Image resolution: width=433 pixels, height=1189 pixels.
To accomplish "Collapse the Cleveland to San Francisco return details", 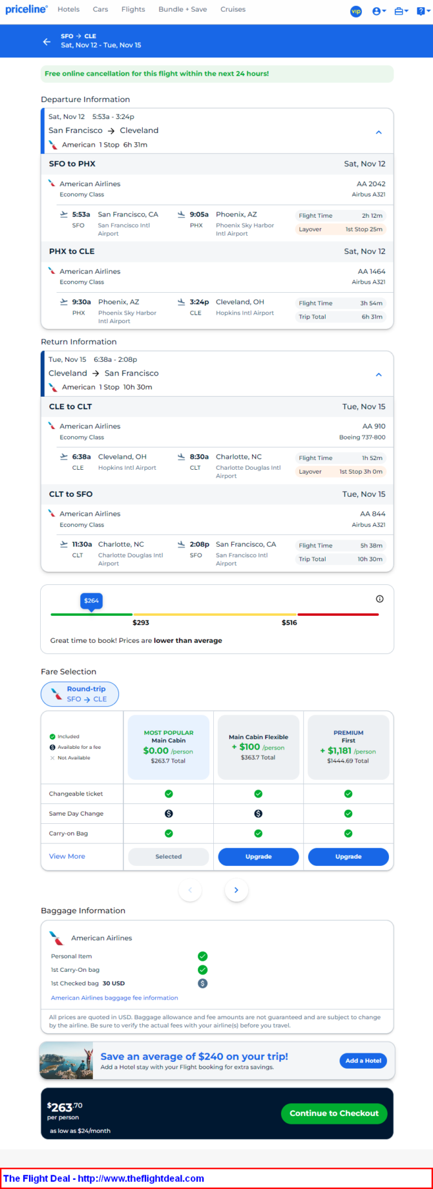I will click(379, 374).
